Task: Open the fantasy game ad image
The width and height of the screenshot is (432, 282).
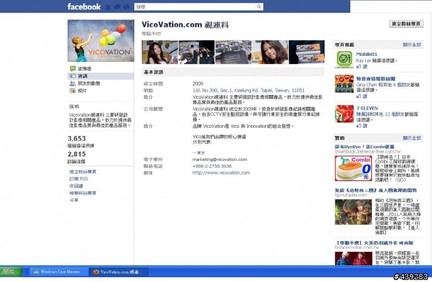Action: 354,212
